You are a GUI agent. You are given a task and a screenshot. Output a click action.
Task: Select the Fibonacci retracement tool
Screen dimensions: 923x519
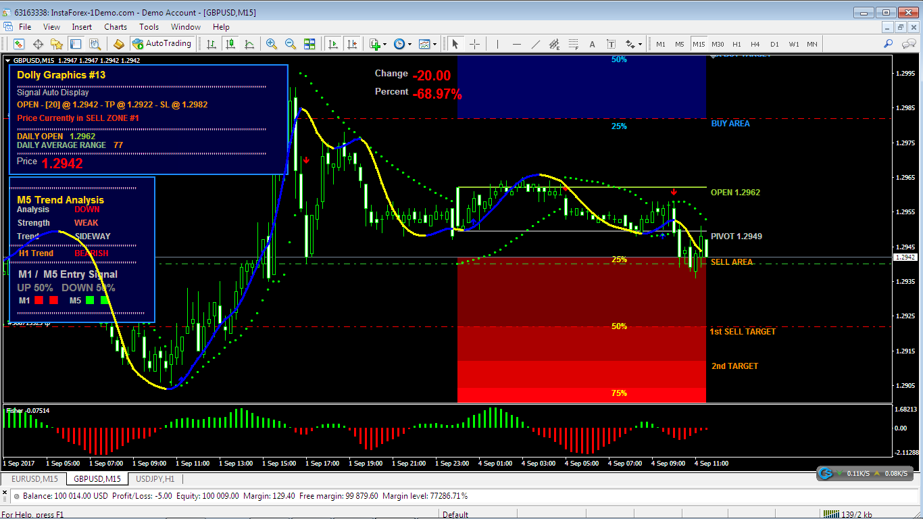pos(574,44)
